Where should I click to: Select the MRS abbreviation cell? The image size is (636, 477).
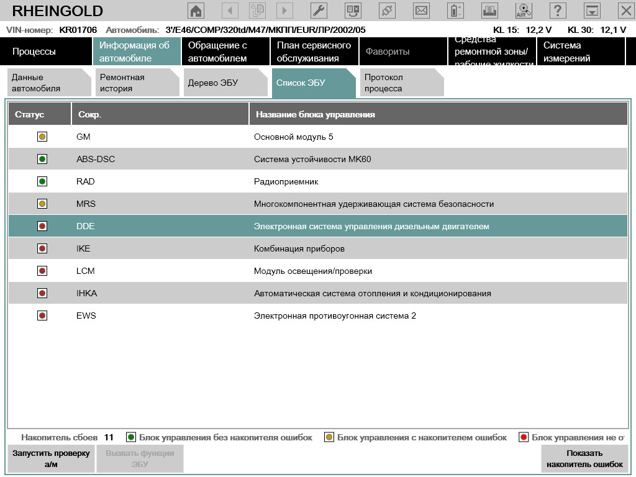coord(86,204)
